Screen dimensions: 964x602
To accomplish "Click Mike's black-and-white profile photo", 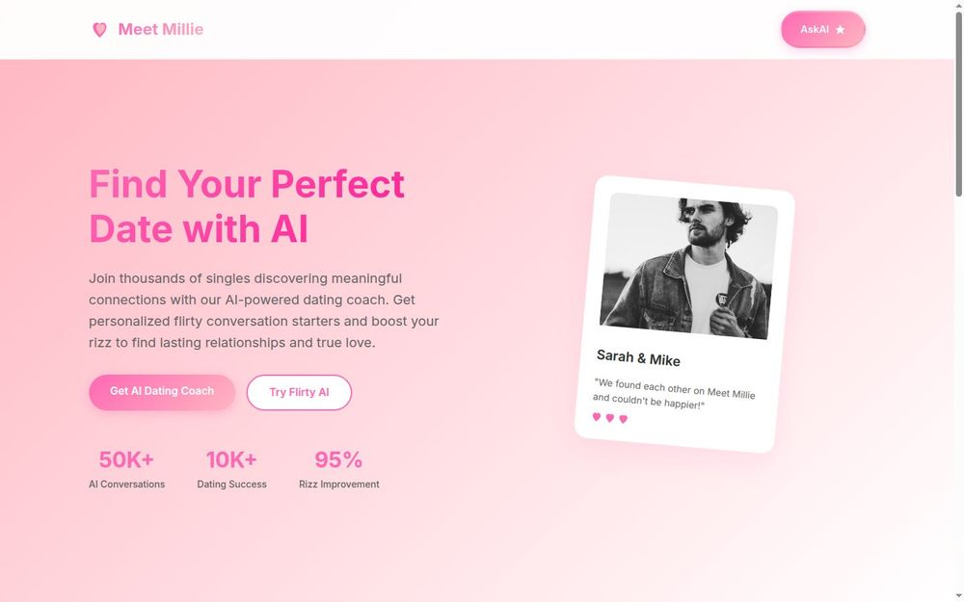I will [x=688, y=267].
